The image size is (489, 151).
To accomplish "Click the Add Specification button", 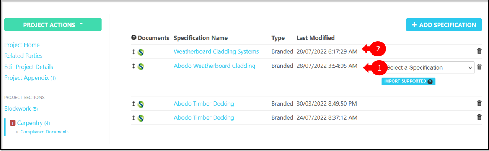I will tap(444, 25).
